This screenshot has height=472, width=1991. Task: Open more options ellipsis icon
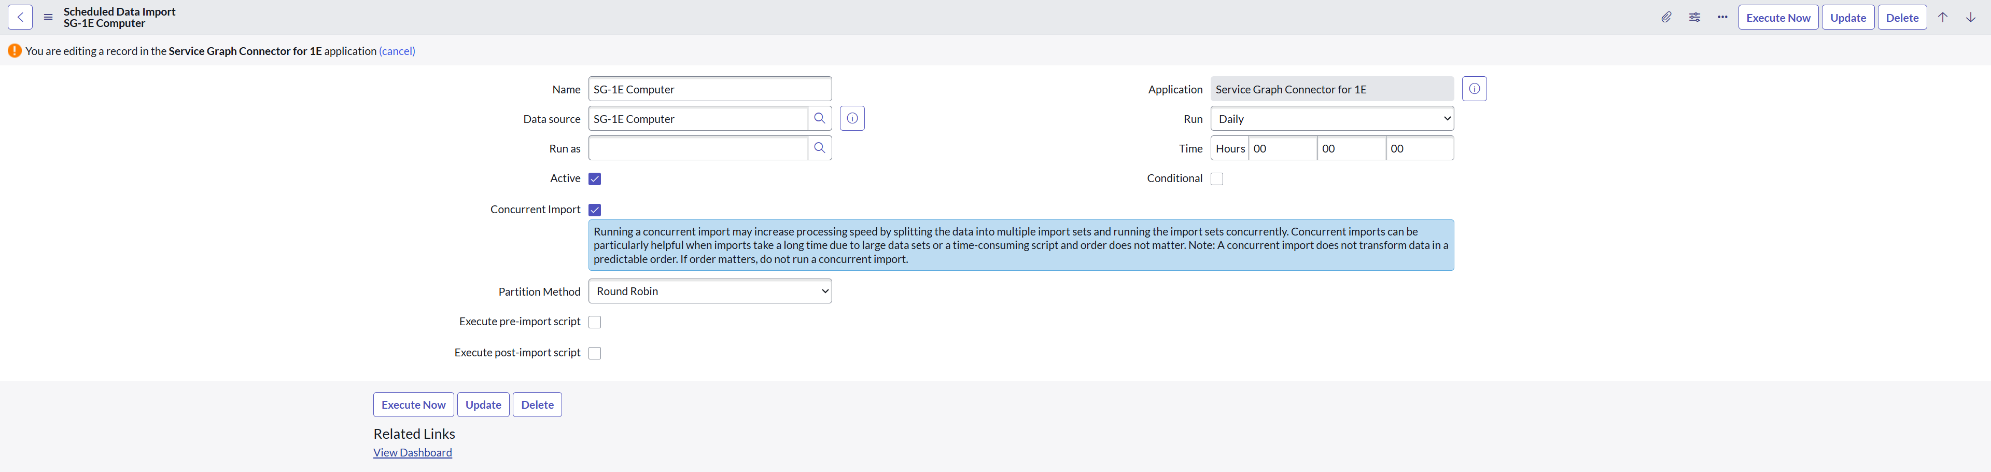1722,17
